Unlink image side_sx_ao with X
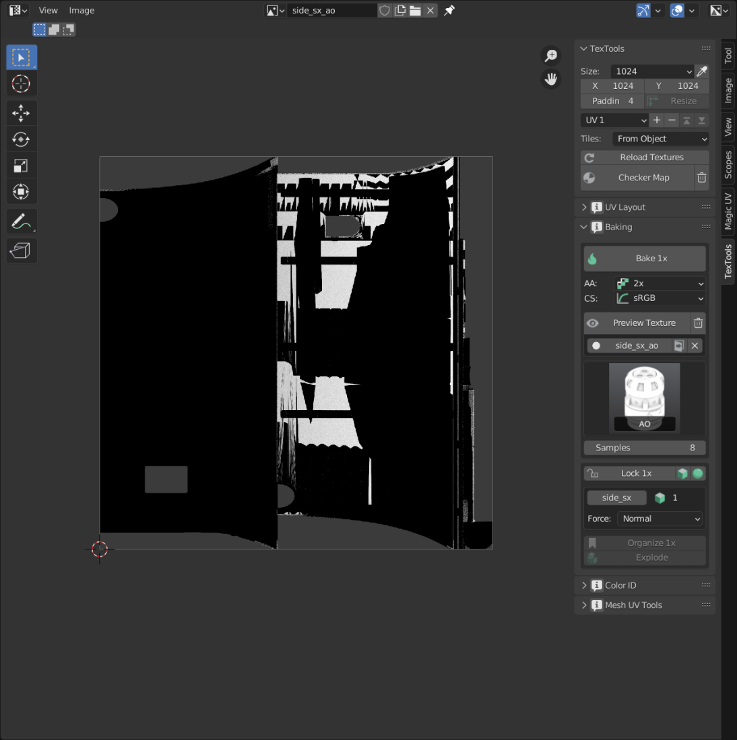737x740 pixels. click(430, 10)
